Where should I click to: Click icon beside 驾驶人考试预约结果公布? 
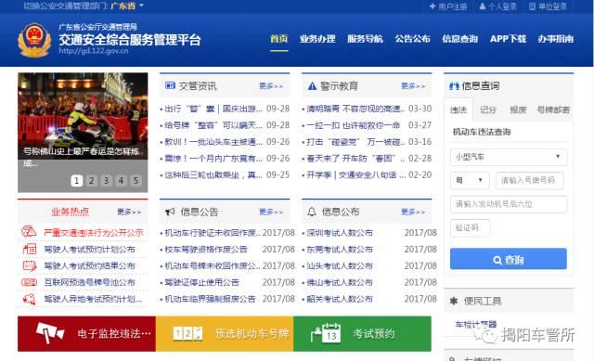29,265
